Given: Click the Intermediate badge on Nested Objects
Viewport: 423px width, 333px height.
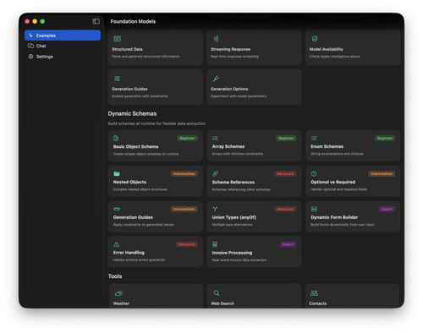Looking at the screenshot, I should click(184, 174).
